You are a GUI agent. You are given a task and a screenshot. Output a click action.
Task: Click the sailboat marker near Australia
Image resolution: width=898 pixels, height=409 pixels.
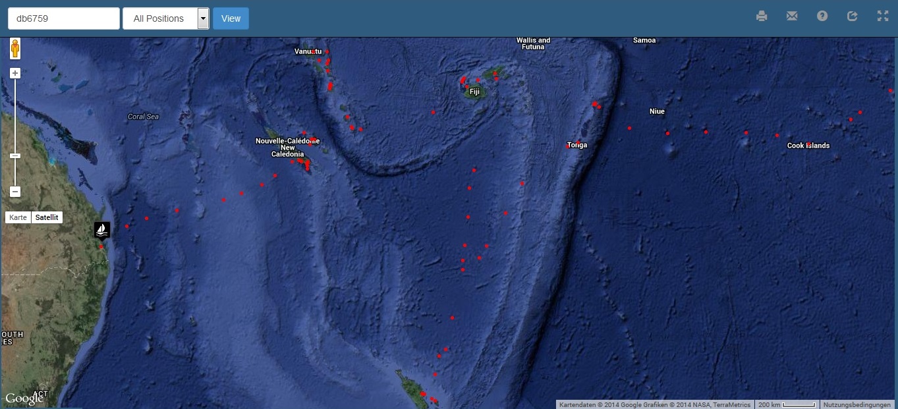click(x=102, y=230)
